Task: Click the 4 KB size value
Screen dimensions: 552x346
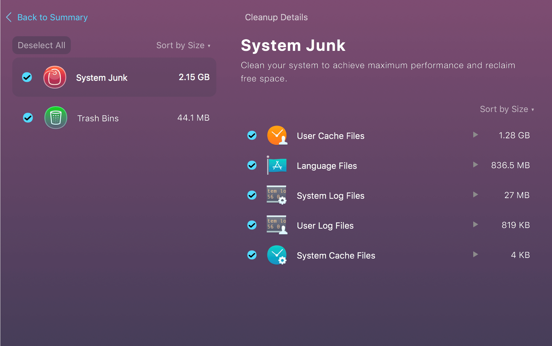Action: 520,255
